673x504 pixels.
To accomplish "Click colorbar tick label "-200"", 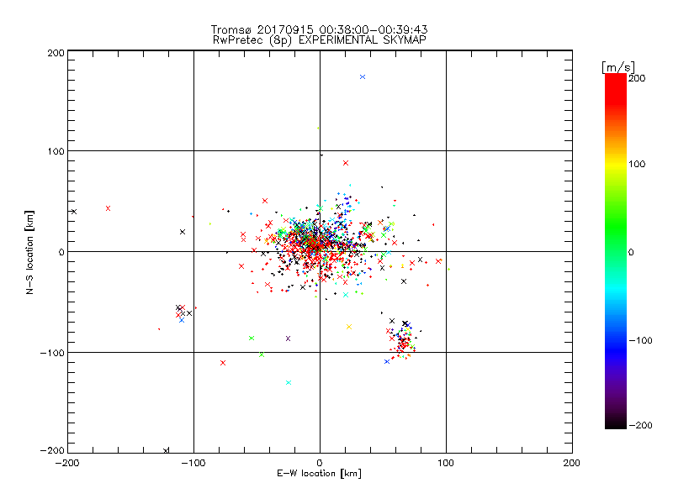I will click(x=640, y=425).
